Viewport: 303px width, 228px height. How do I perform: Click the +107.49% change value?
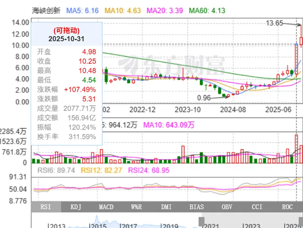coord(80,89)
